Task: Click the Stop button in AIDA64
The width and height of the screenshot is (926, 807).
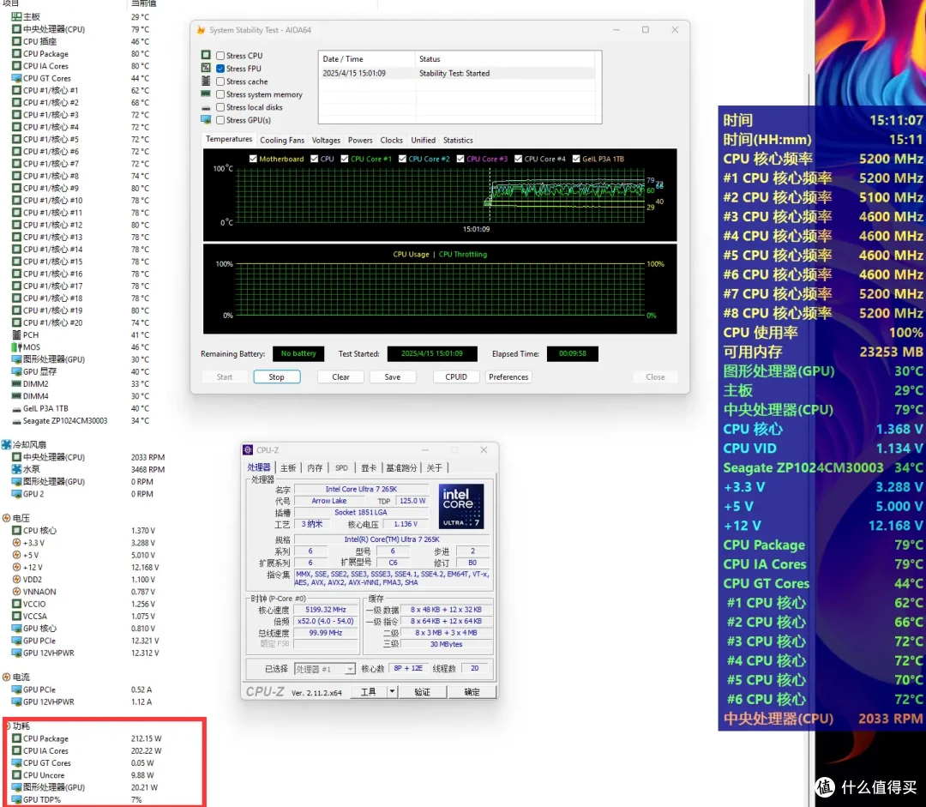Action: click(277, 377)
